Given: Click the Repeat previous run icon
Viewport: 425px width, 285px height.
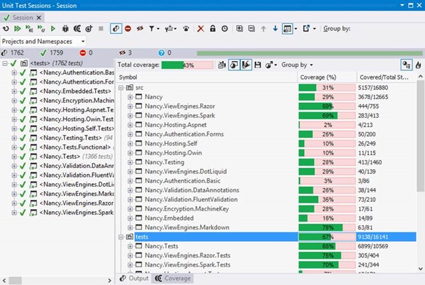Looking at the screenshot, I should pyautogui.click(x=6, y=29).
